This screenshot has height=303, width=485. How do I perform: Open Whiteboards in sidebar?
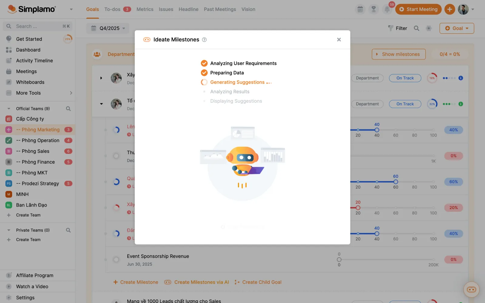click(x=30, y=82)
